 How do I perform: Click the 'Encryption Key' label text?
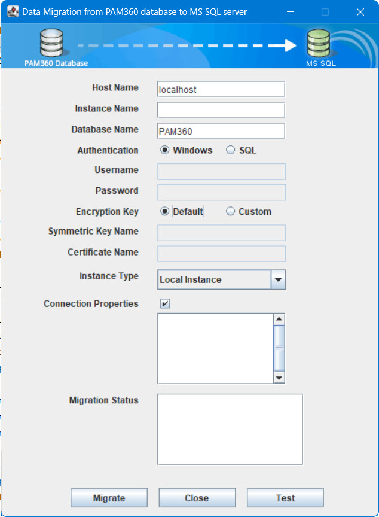pyautogui.click(x=108, y=212)
